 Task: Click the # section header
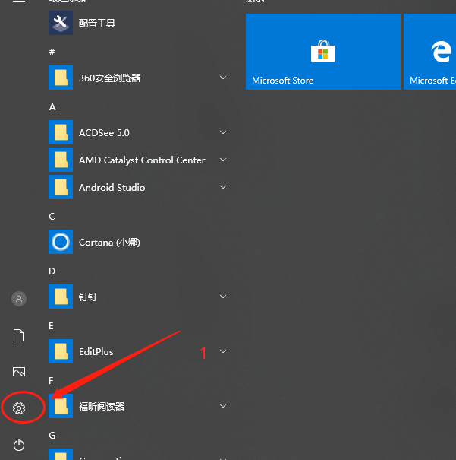[52, 52]
